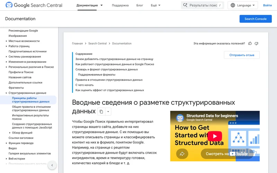Click the Documentation page heading
Viewport: 277px width, 173px height.
[20, 19]
